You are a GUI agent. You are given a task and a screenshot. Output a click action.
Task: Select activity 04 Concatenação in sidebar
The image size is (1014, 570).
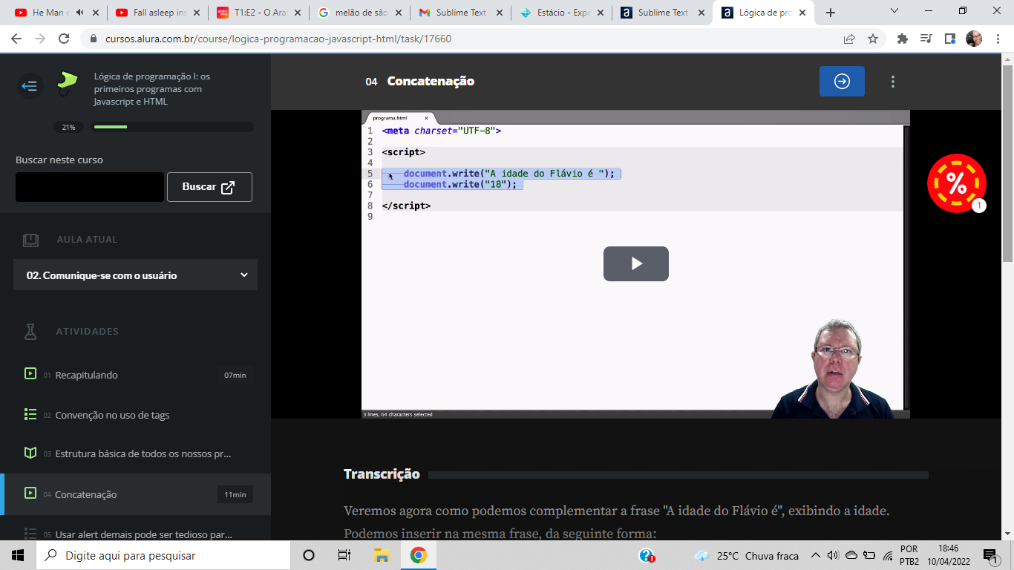click(x=135, y=494)
